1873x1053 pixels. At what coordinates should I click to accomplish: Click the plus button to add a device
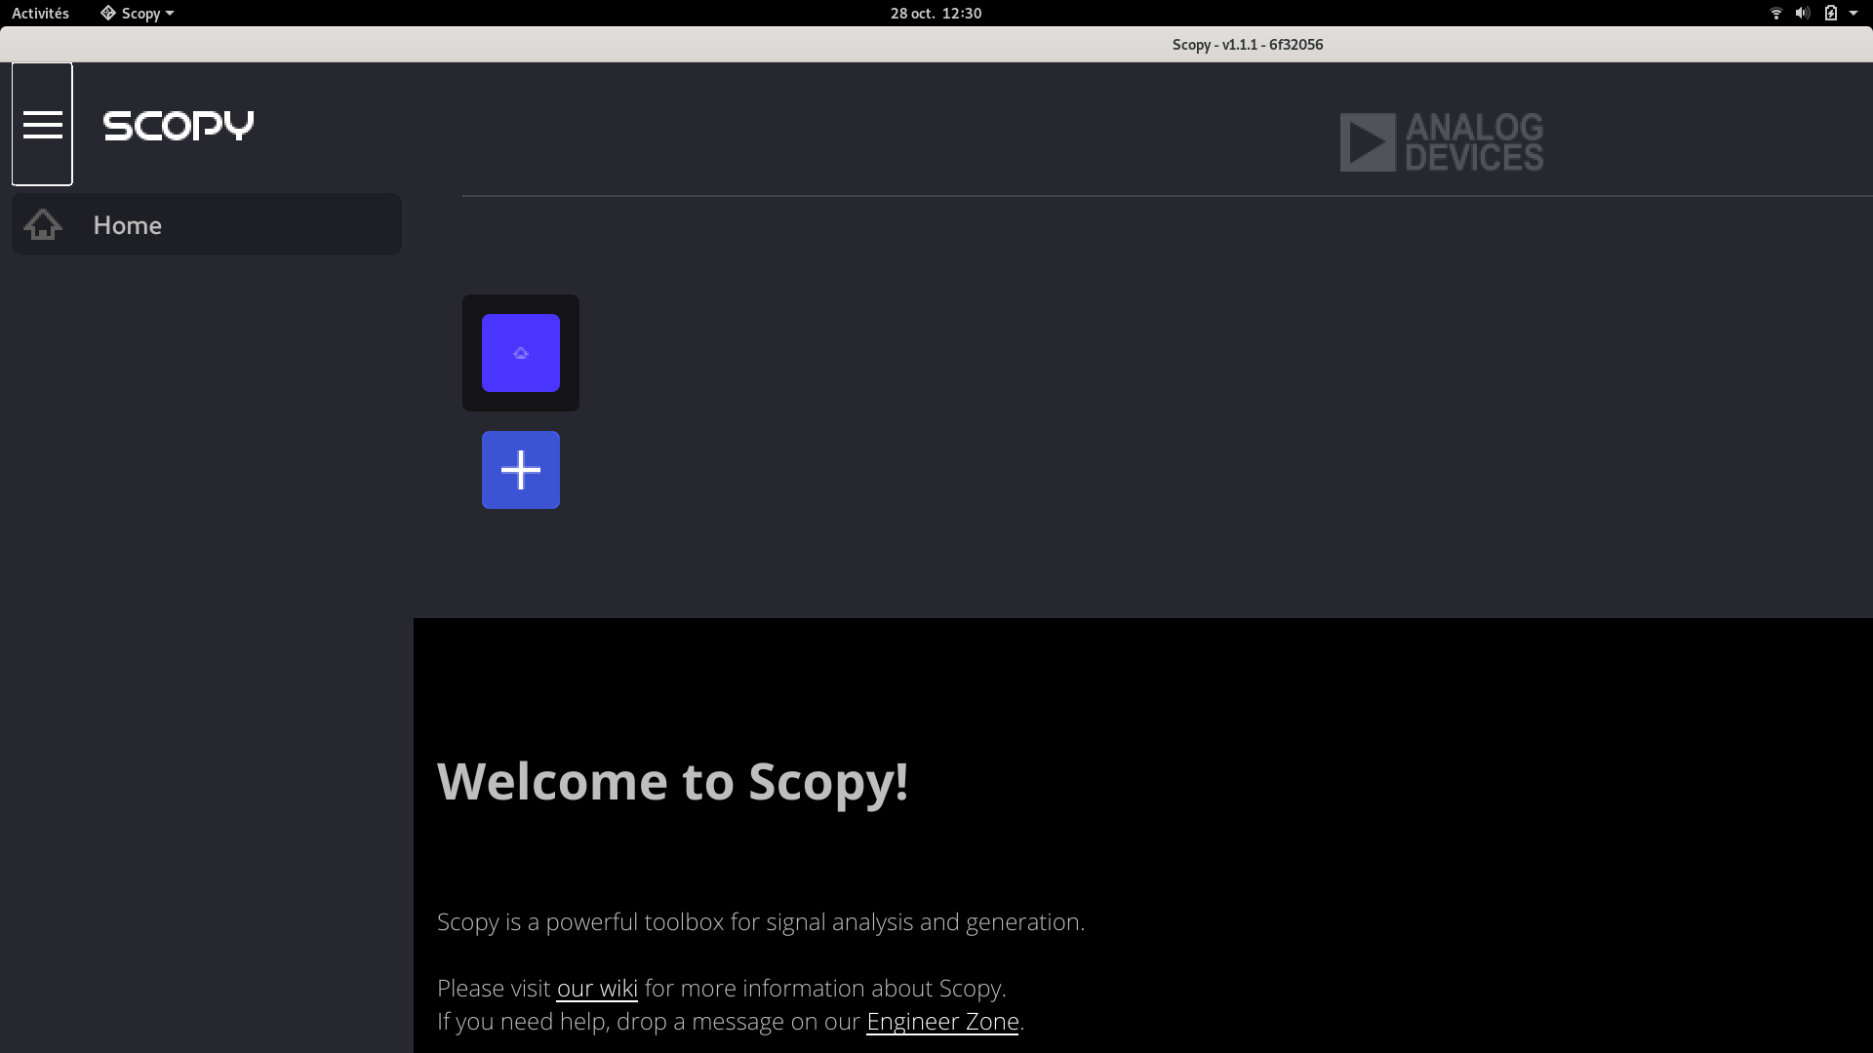coord(520,470)
